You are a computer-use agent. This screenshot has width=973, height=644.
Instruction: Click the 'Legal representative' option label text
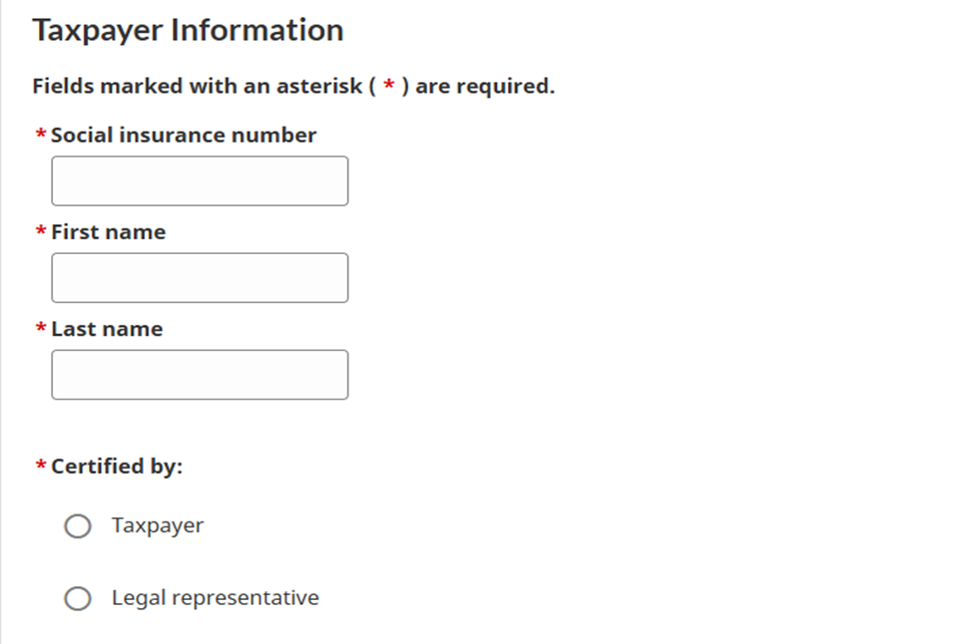[x=216, y=598]
